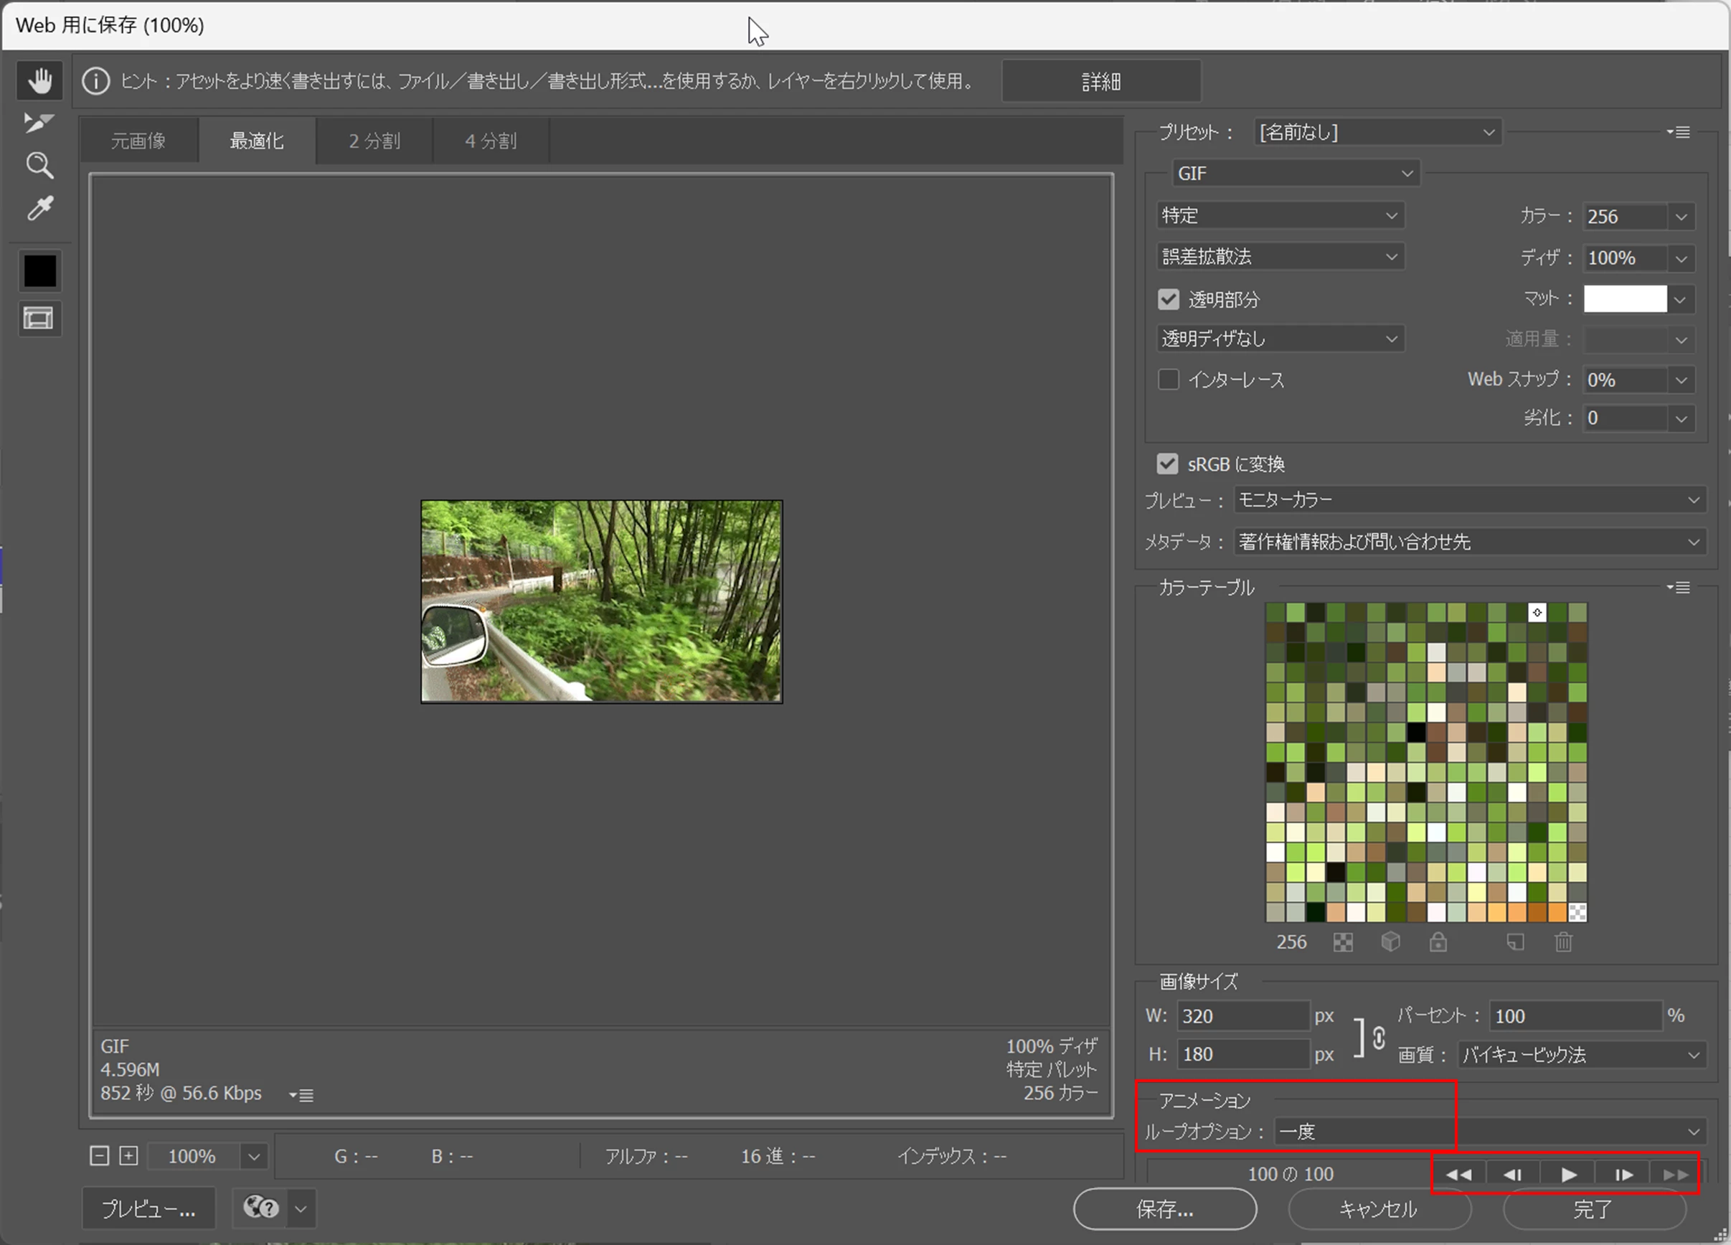Open the 誤差拡散法 dither method dropdown
This screenshot has height=1245, width=1731.
(1280, 256)
